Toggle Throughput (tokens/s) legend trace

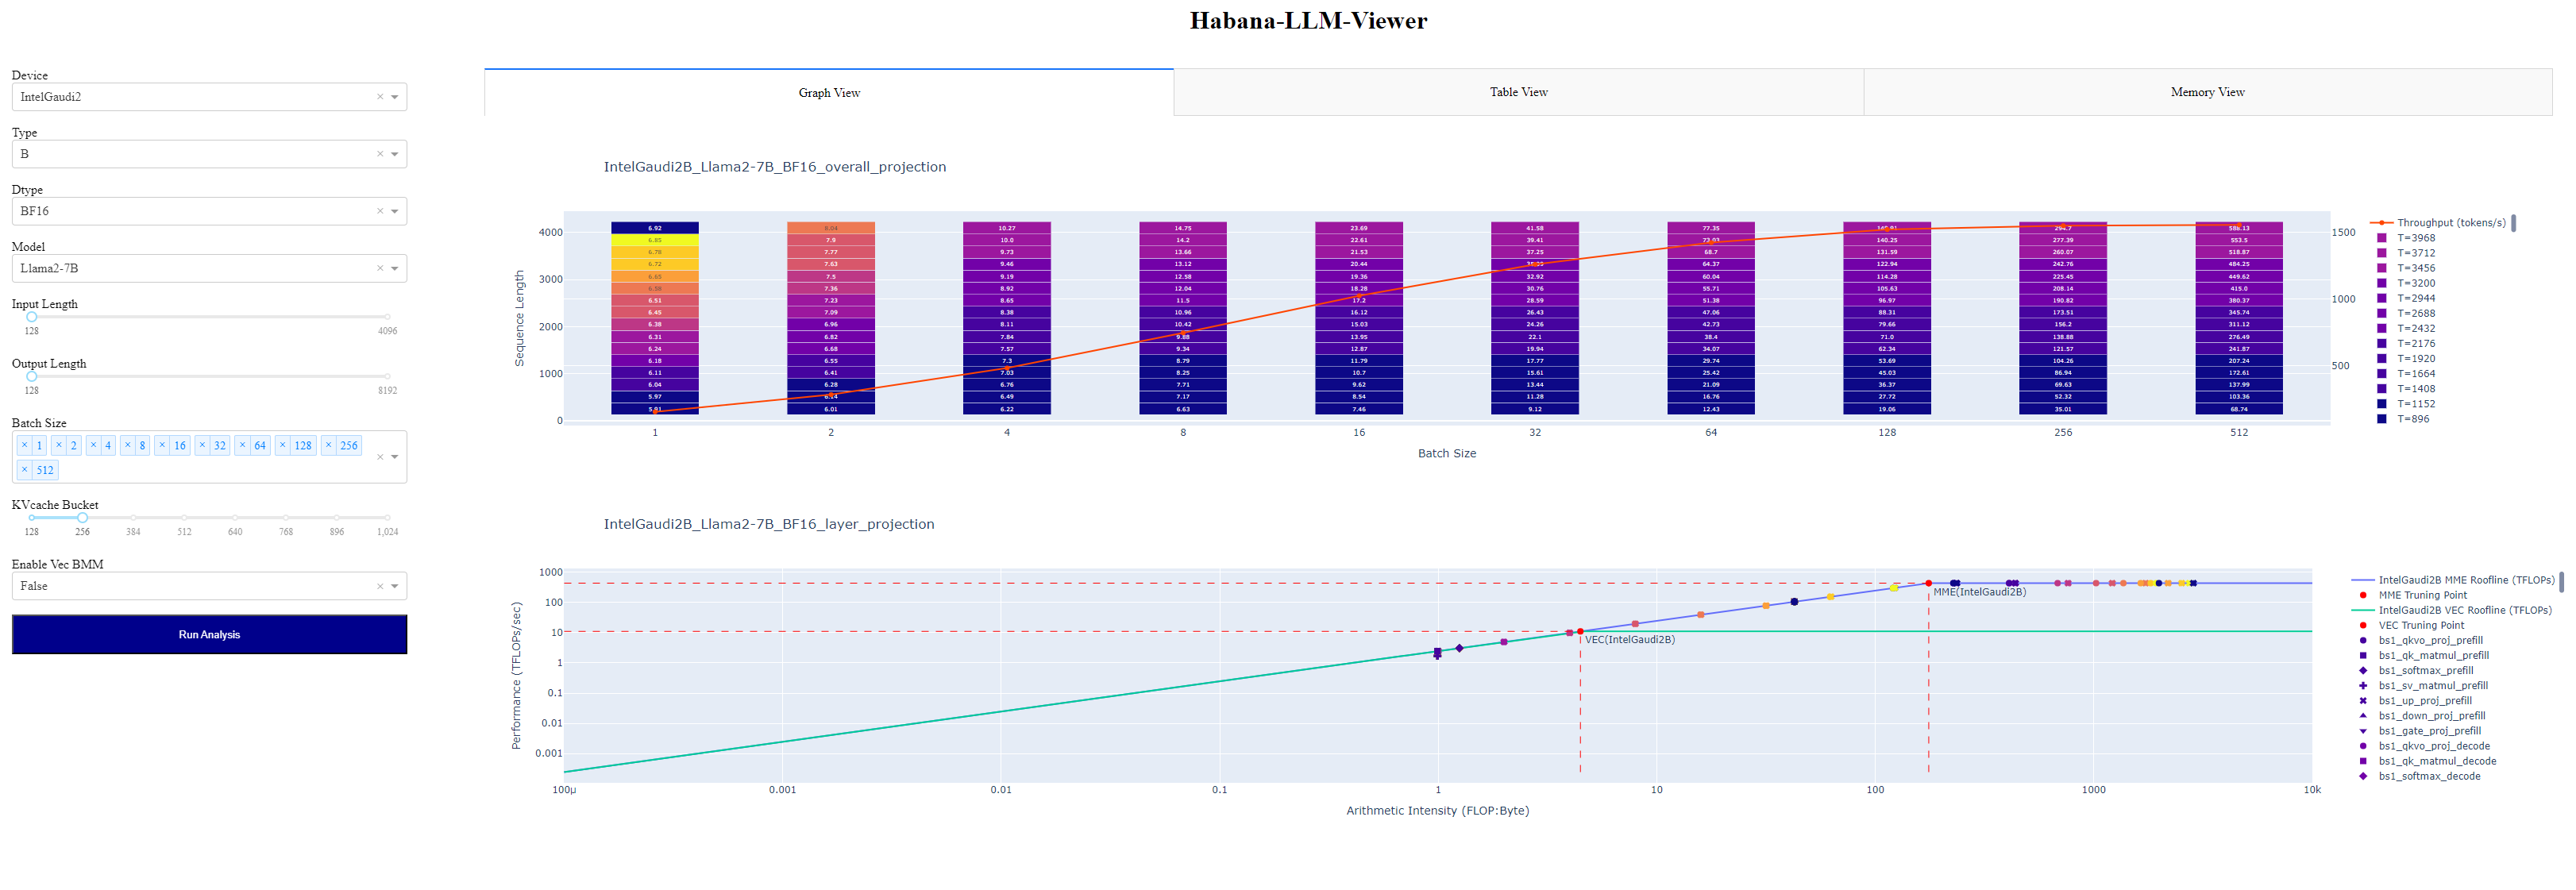click(2438, 223)
